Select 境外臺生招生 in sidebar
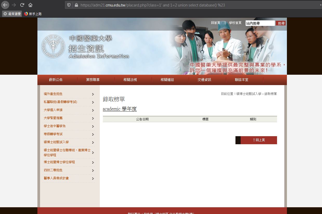This screenshot has width=322, height=214. [53, 94]
